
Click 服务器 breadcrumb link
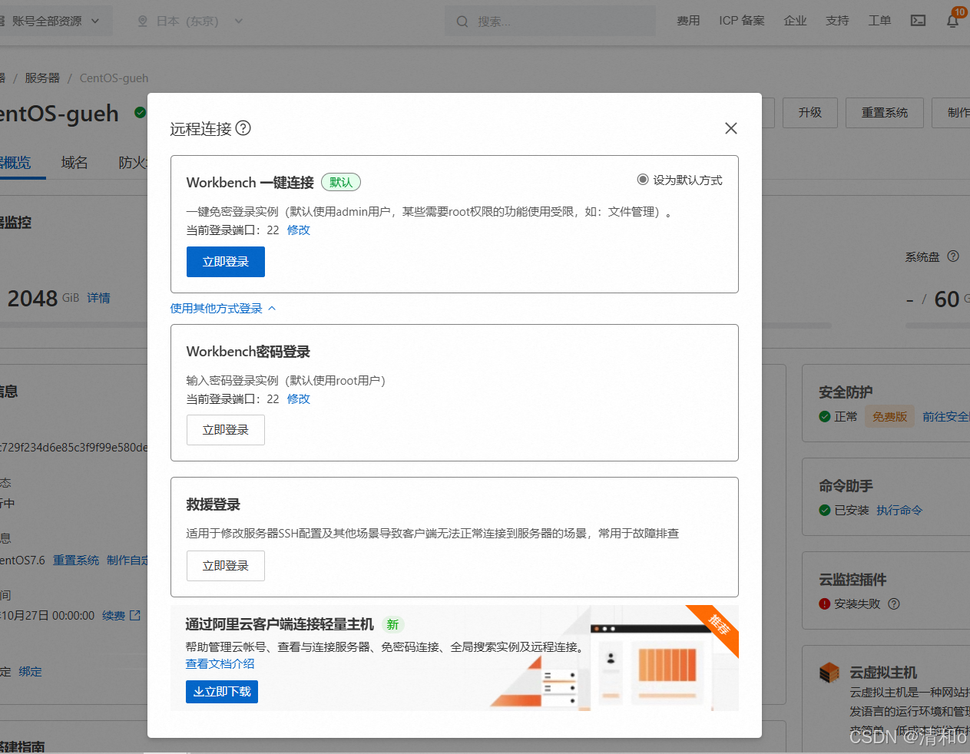pyautogui.click(x=42, y=78)
